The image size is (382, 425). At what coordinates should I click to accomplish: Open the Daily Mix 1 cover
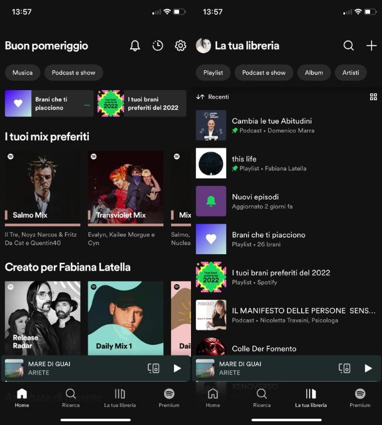pos(125,318)
